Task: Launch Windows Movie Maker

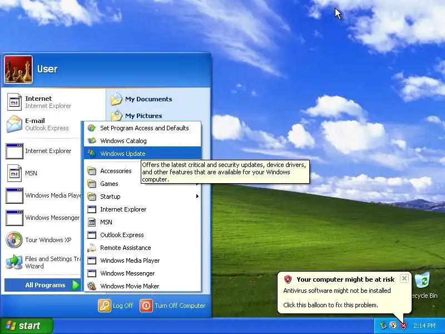Action: pos(142,286)
